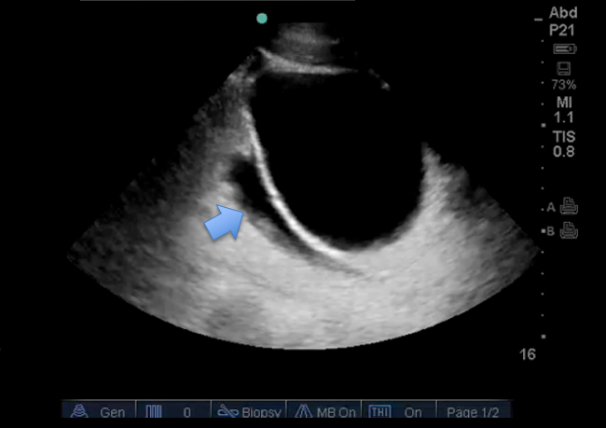The width and height of the screenshot is (606, 428).
Task: Click the Biopsy needle guide icon
Action: [x=227, y=411]
